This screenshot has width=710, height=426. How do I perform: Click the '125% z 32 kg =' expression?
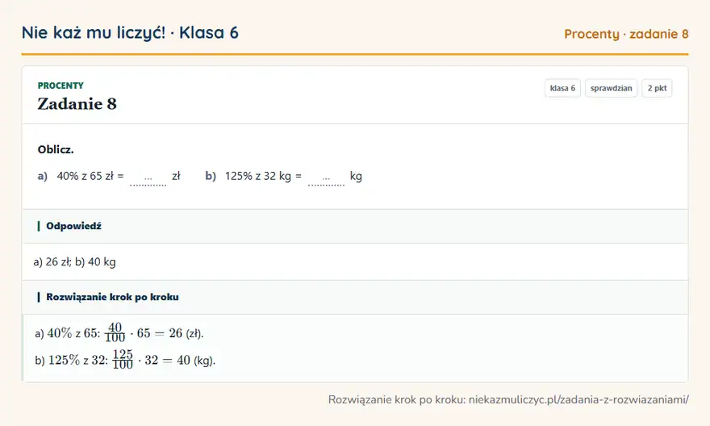point(263,176)
